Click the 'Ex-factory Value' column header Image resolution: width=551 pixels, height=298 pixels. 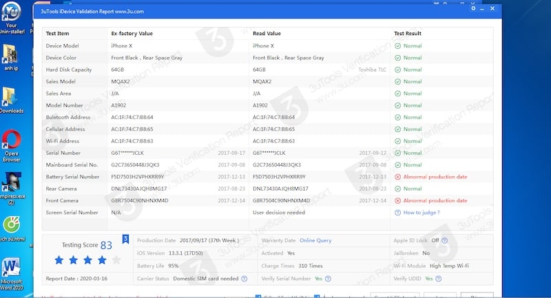click(132, 33)
